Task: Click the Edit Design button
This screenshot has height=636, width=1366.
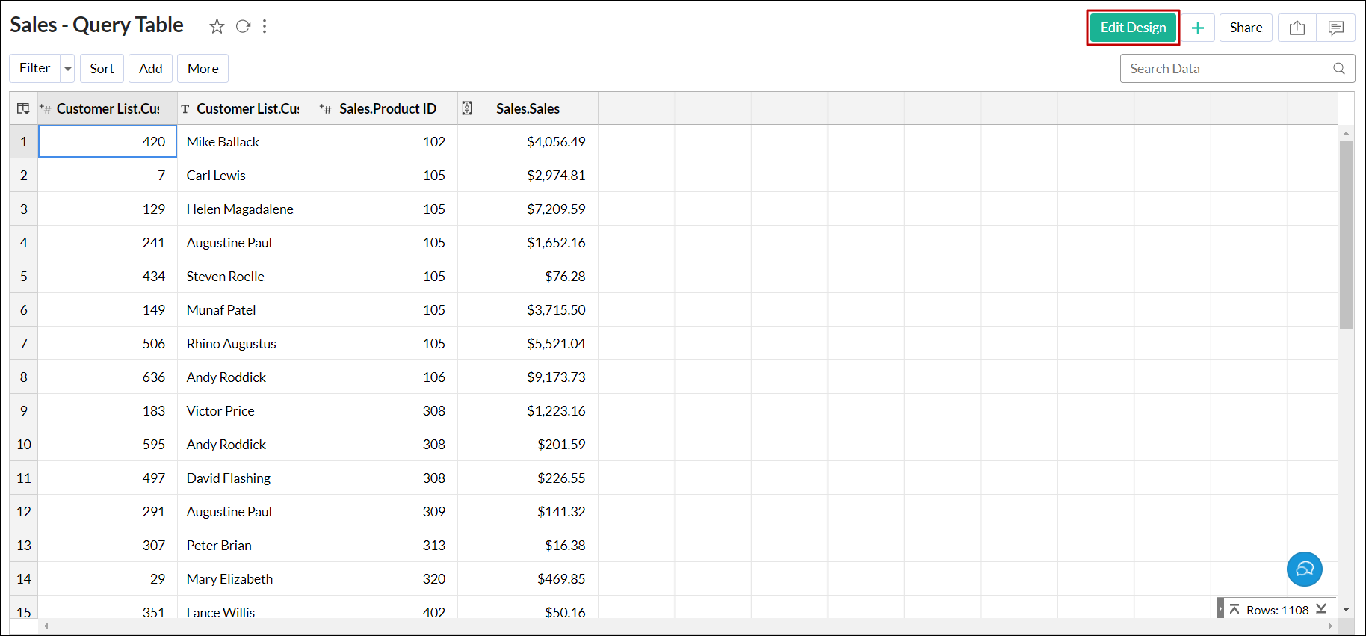Action: click(1133, 28)
